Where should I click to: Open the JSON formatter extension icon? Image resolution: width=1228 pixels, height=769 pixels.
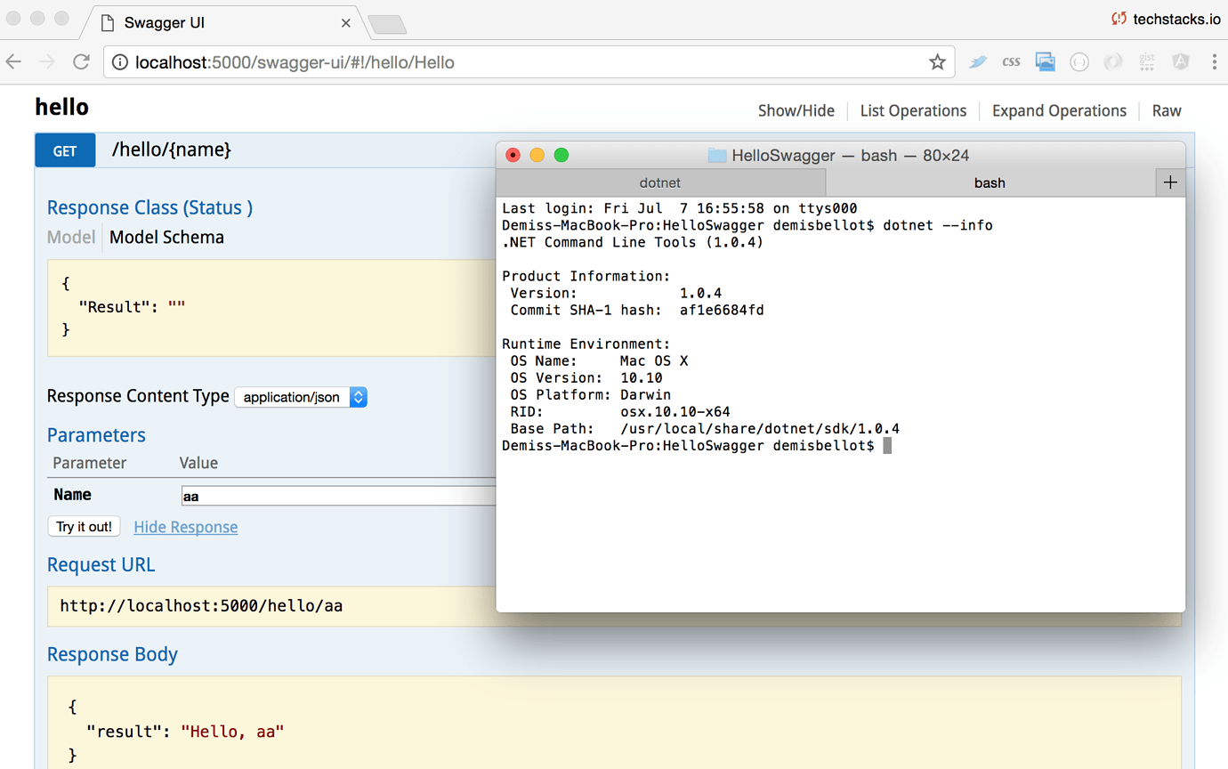pyautogui.click(x=1079, y=61)
